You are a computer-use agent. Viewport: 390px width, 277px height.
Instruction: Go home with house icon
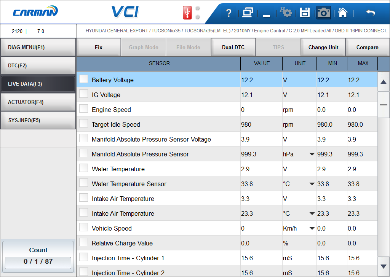pos(343,13)
